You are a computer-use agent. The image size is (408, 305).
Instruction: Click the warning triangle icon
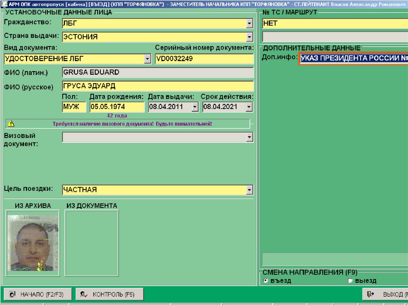[11, 124]
